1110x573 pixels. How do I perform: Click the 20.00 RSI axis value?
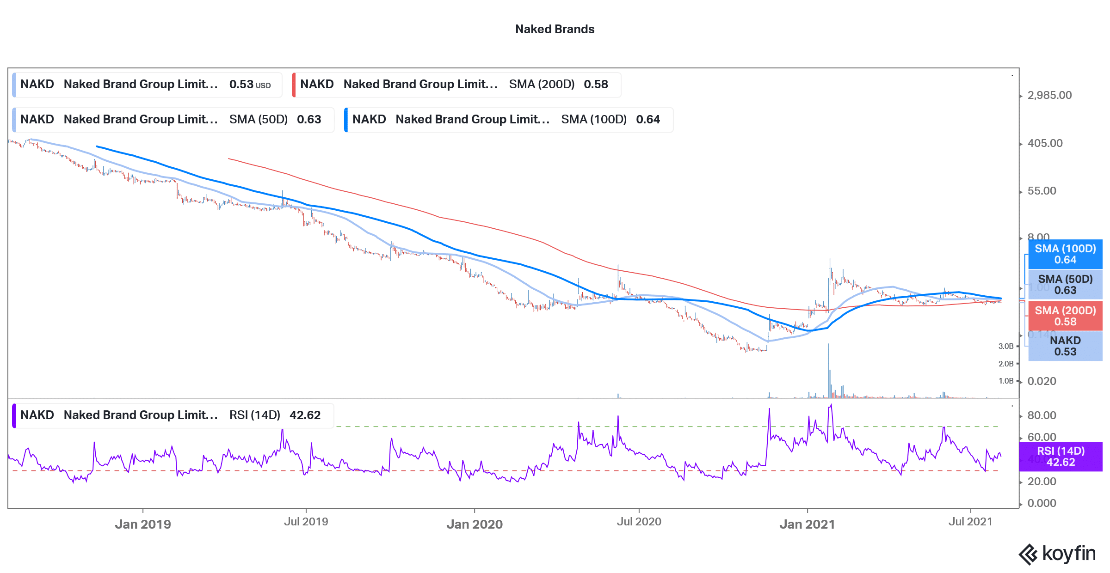(1042, 482)
